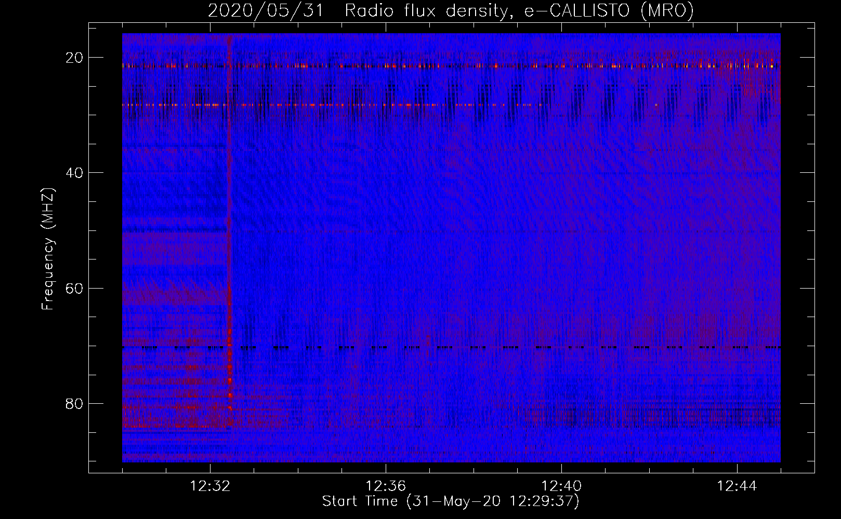Screen dimensions: 841x519
Task: Click the 60 MHz frequency tick label
Action: click(x=74, y=288)
